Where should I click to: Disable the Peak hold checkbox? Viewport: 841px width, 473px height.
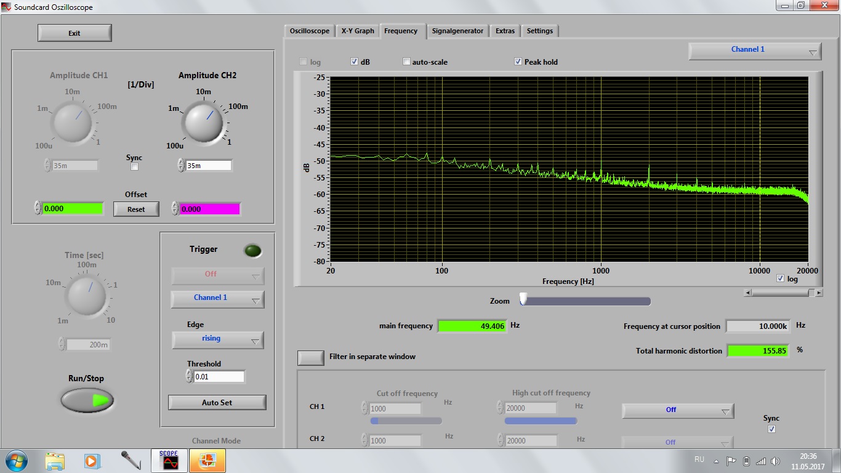point(518,62)
